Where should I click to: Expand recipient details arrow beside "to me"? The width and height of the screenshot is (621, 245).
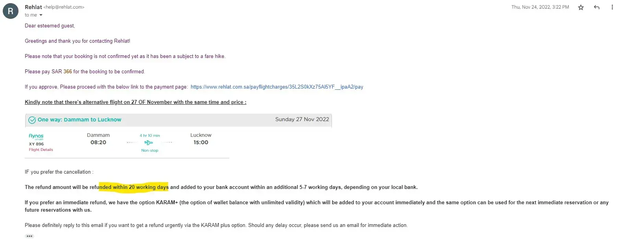tap(41, 15)
